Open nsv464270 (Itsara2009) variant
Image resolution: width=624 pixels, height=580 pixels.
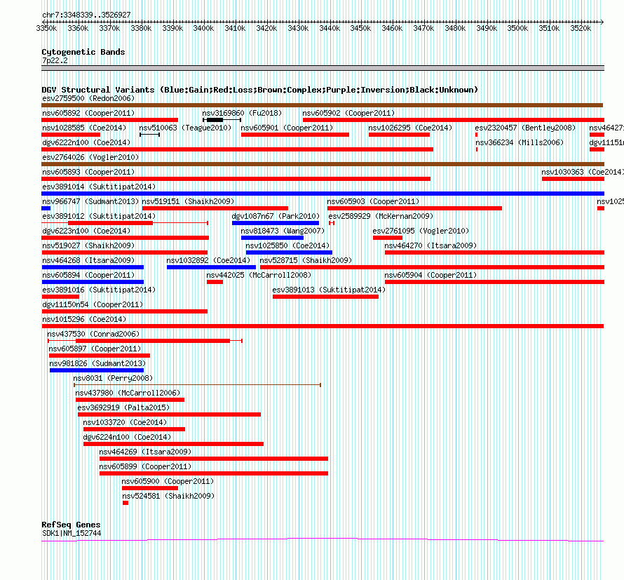coord(430,245)
